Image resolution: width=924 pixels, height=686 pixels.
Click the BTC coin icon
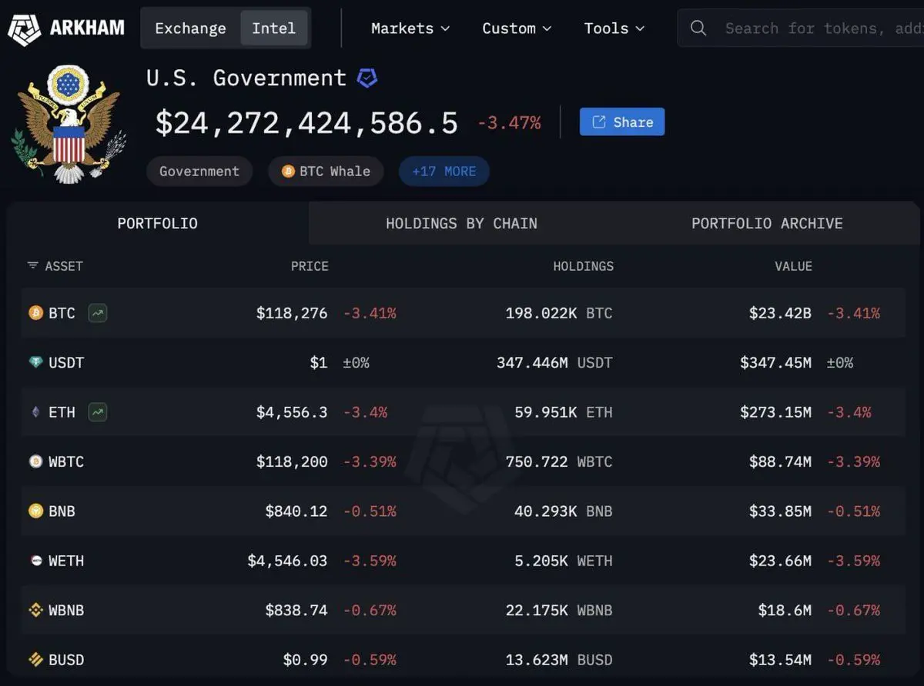pyautogui.click(x=35, y=313)
